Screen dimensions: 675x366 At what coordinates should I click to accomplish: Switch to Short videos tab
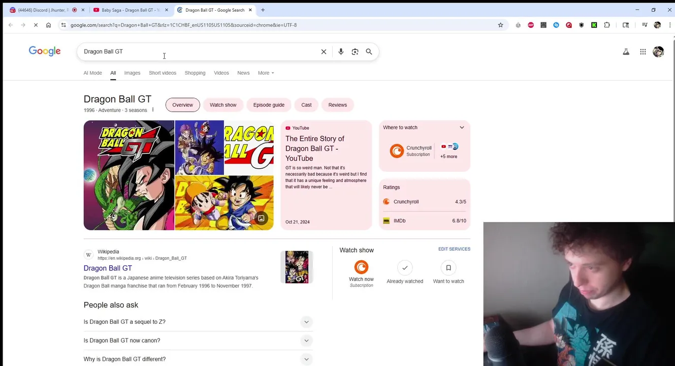pos(163,73)
